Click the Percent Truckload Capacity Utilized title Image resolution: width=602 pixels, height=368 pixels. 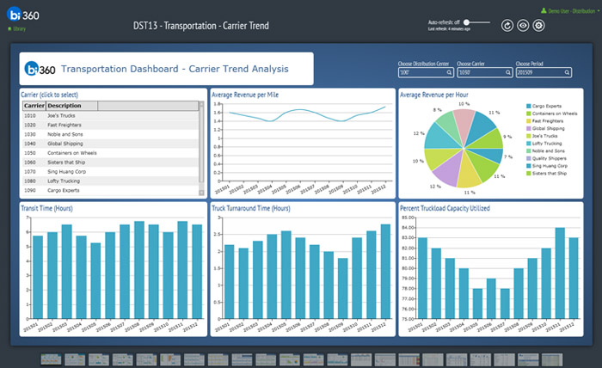point(445,208)
